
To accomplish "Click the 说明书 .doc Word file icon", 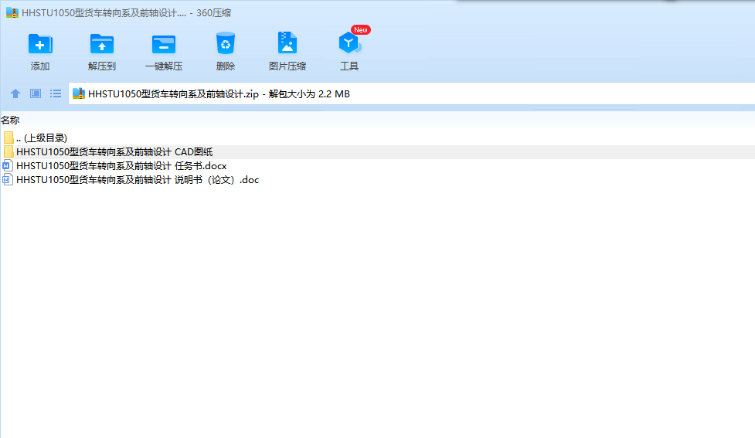I will point(7,180).
